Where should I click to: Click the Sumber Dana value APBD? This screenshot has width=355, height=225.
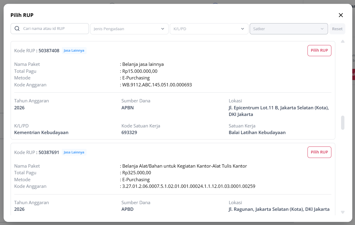coord(127,209)
